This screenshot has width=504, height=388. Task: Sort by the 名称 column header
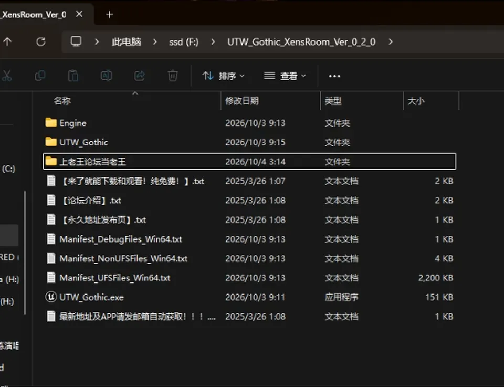tap(62, 101)
